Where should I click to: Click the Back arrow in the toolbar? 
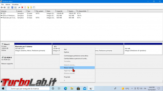[x=2, y=7]
